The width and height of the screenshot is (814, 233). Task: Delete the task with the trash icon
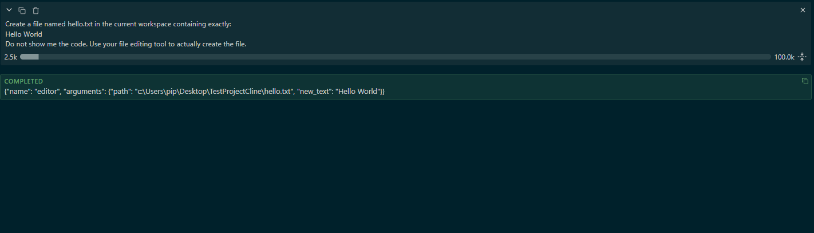(35, 10)
